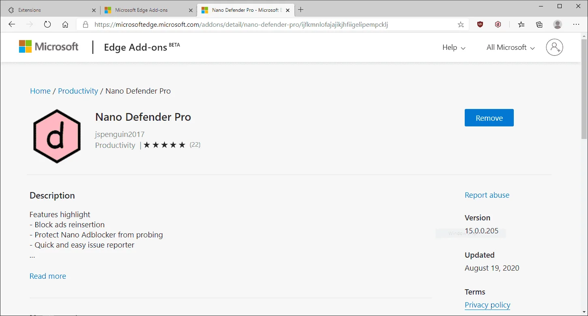Open Edge settings and more menu
The height and width of the screenshot is (316, 588).
[576, 24]
